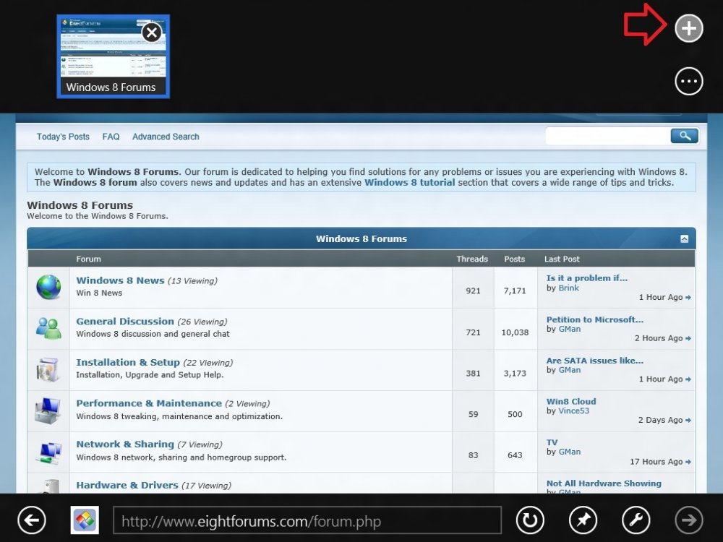Click thread count 921

(x=473, y=291)
